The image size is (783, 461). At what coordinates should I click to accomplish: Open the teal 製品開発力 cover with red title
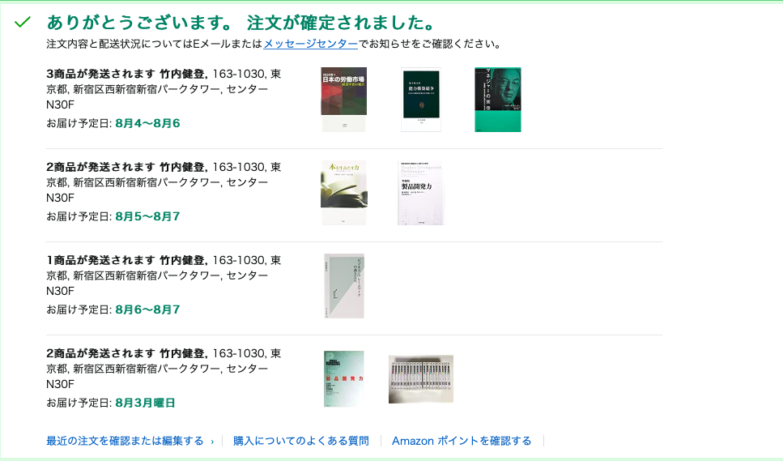[343, 378]
